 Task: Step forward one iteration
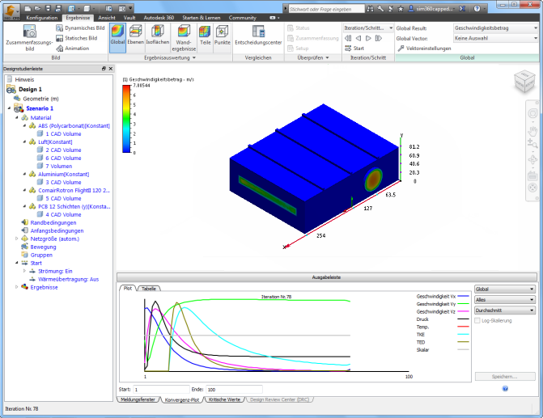pos(368,38)
